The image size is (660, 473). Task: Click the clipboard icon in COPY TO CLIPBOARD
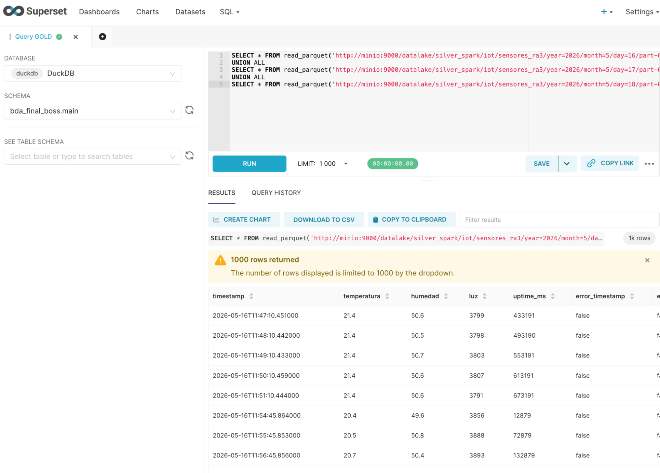[375, 220]
